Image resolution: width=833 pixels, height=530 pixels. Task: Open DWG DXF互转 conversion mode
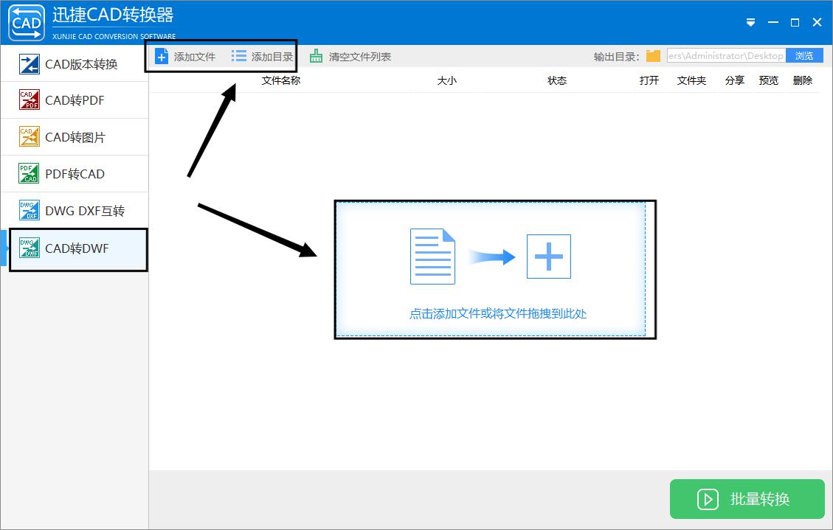point(31,210)
